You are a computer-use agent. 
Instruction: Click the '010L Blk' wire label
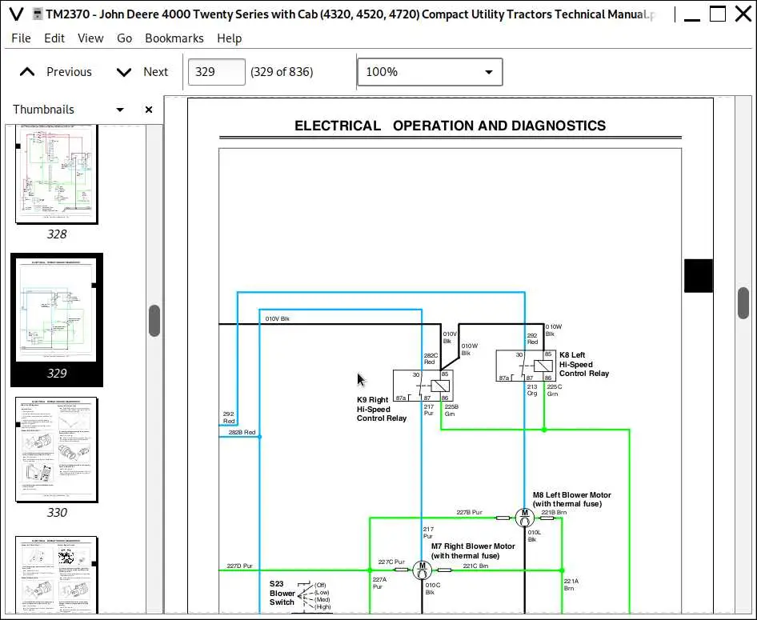tap(534, 535)
